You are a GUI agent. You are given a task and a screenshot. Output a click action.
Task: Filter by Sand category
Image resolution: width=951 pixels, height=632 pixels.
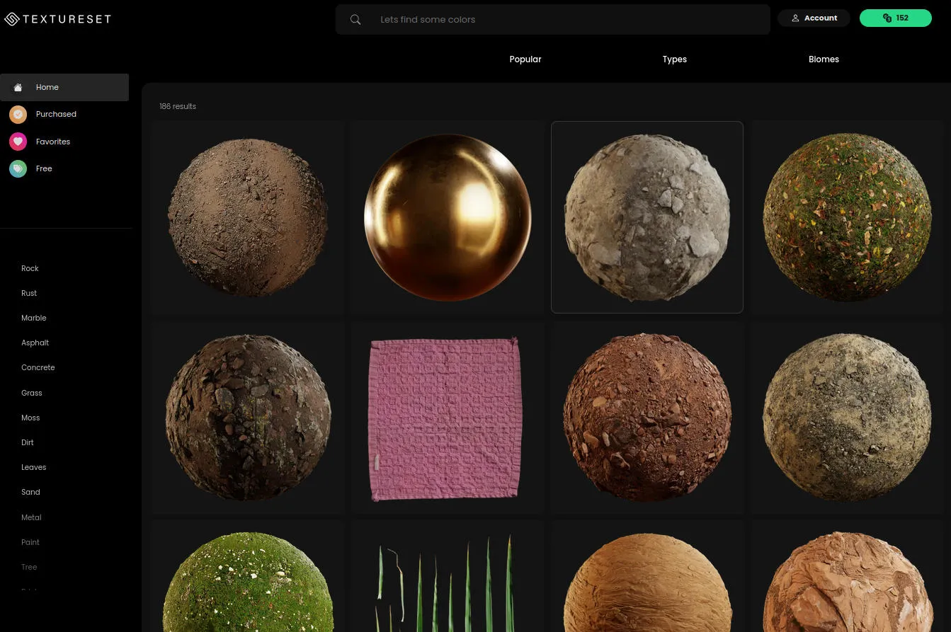point(30,492)
